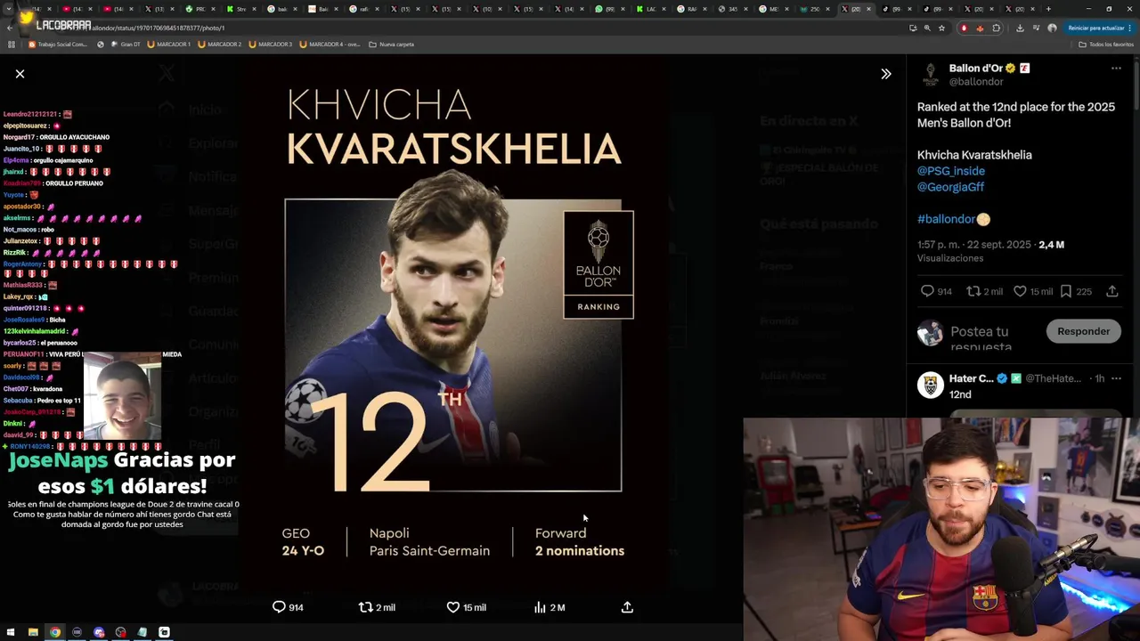Click Hater C... reply text 12nd

(x=960, y=394)
